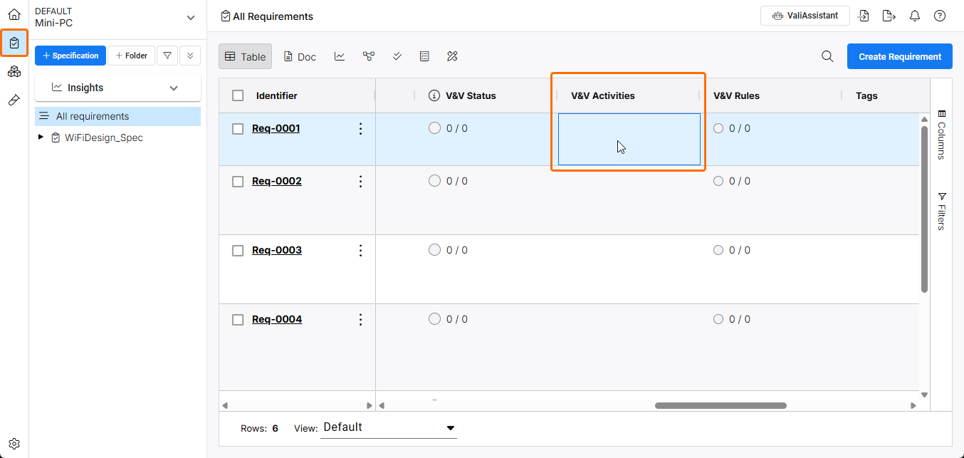Open the help question mark icon

click(x=940, y=16)
